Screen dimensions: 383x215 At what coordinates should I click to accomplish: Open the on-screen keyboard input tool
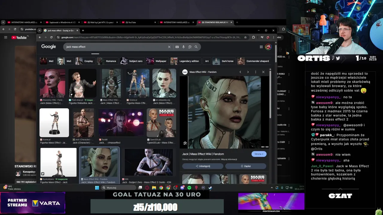coord(177,47)
